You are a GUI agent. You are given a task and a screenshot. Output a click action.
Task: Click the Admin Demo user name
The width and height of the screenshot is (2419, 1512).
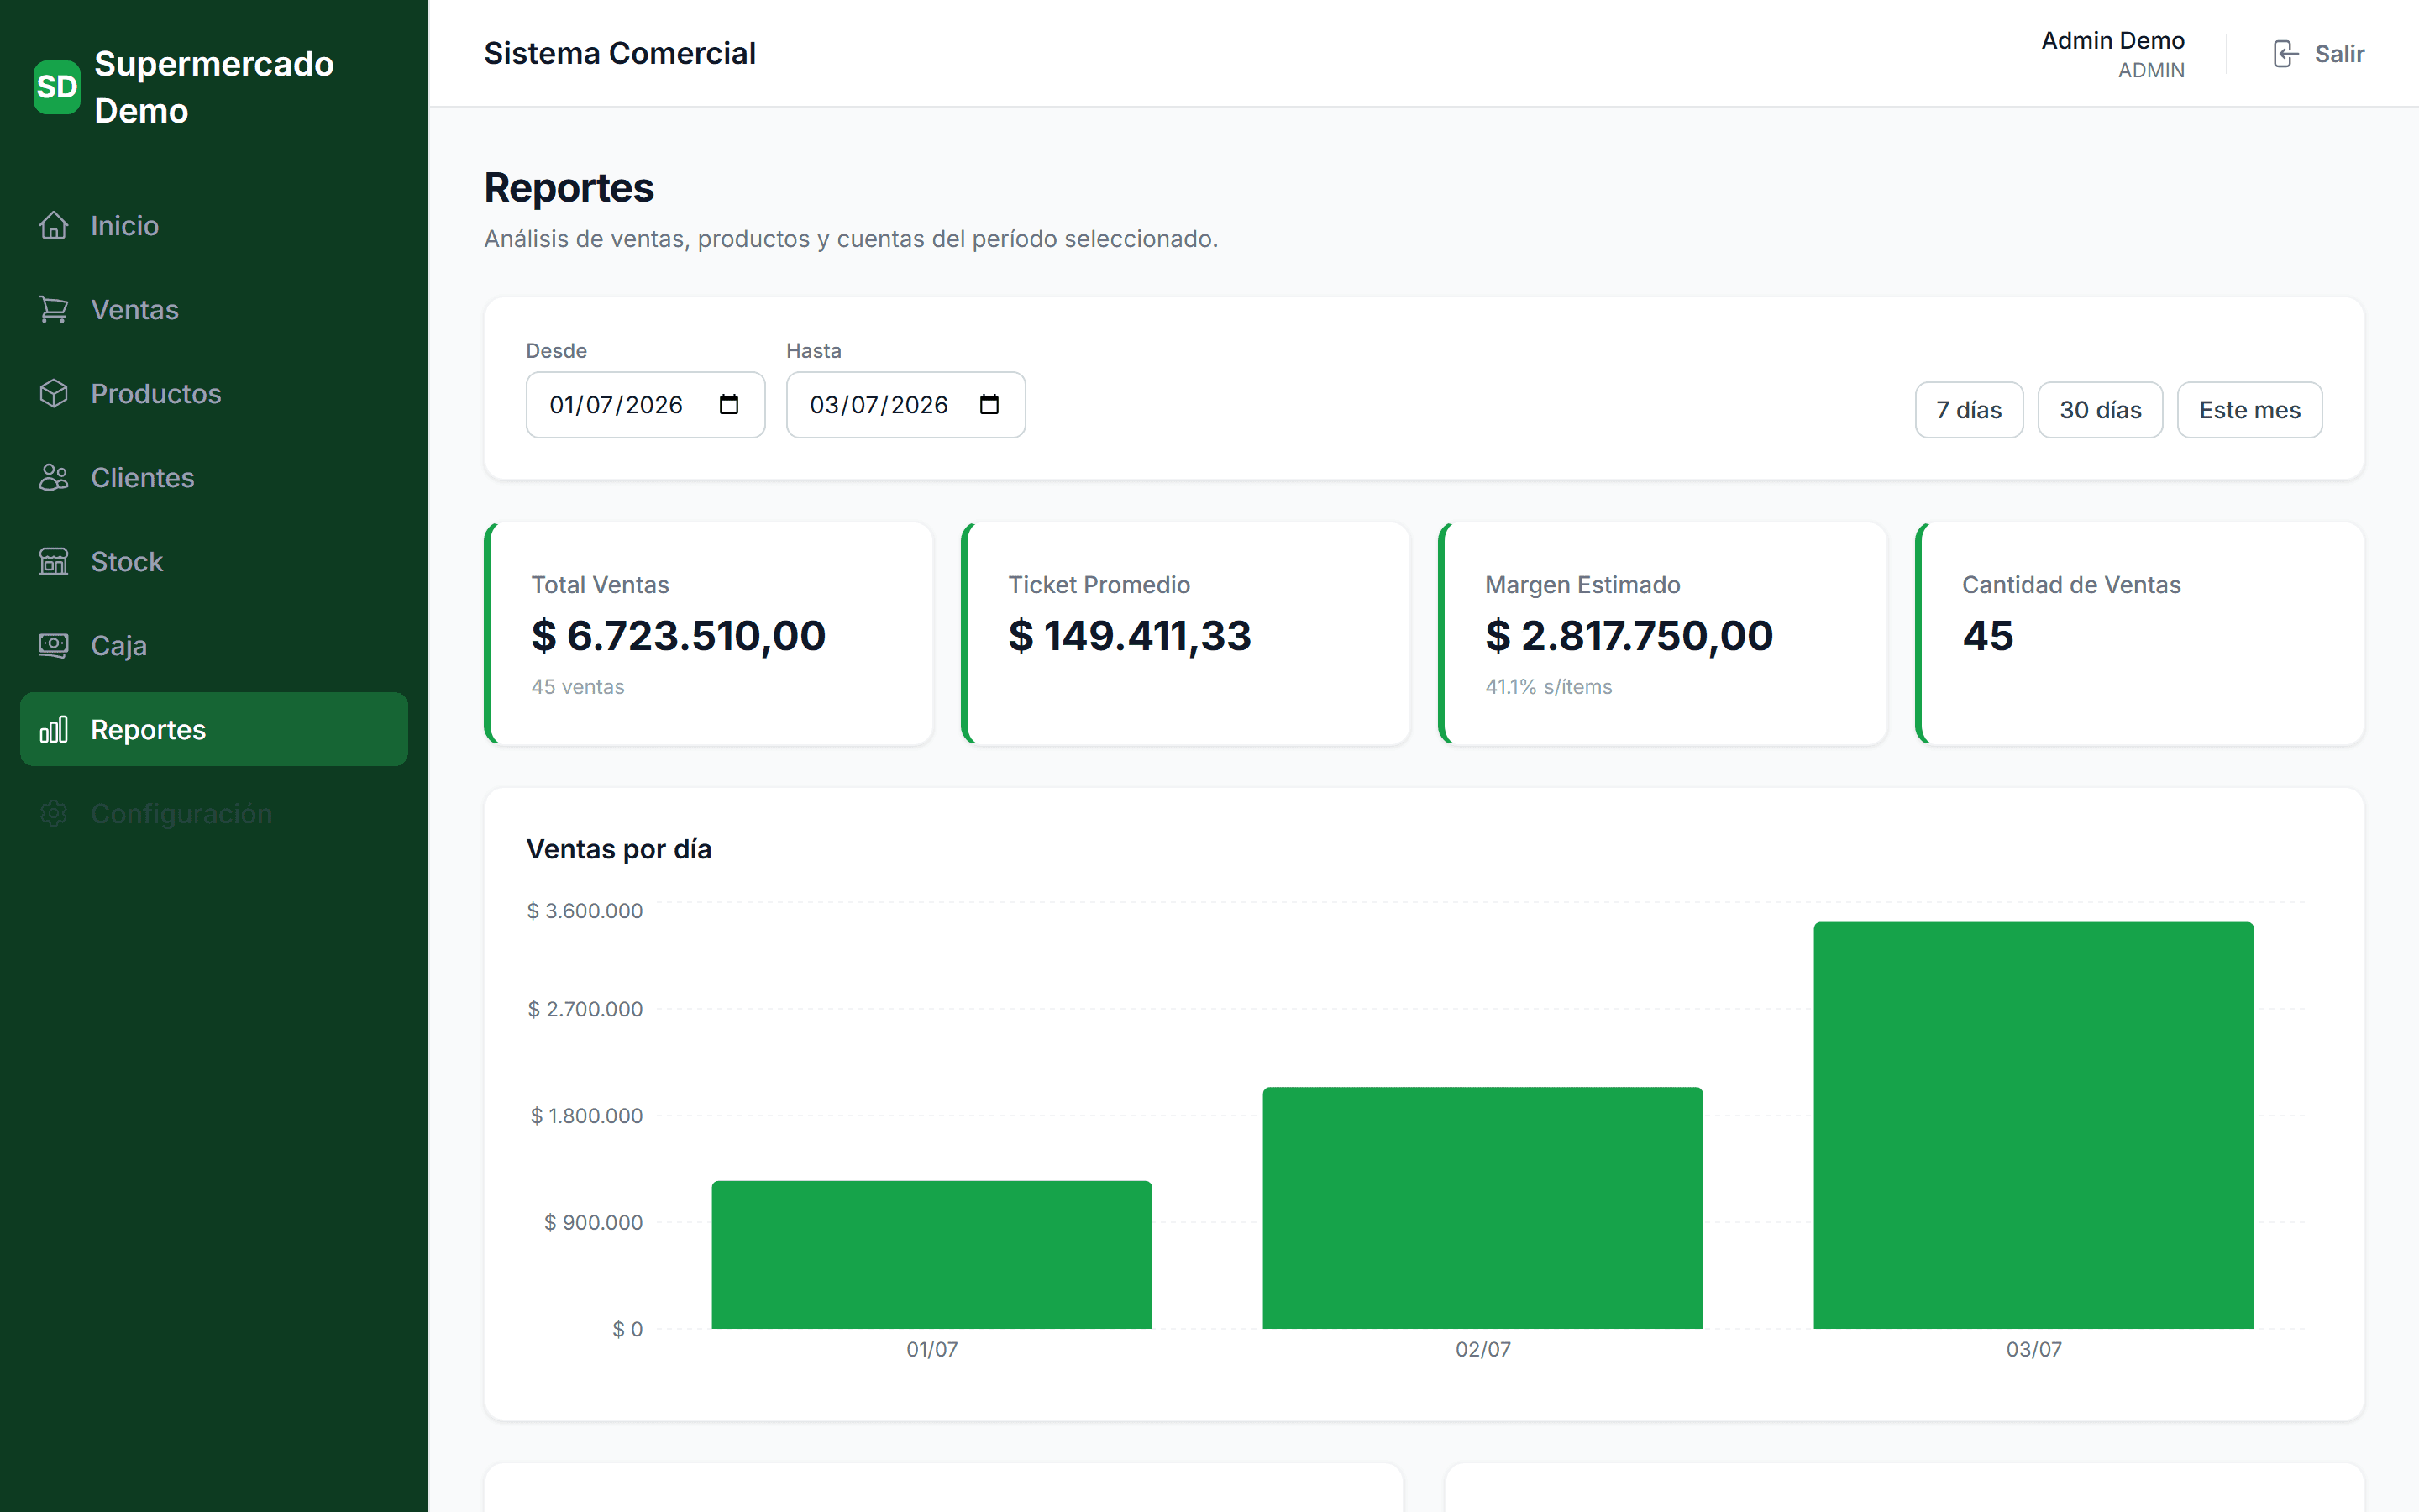pyautogui.click(x=2112, y=40)
